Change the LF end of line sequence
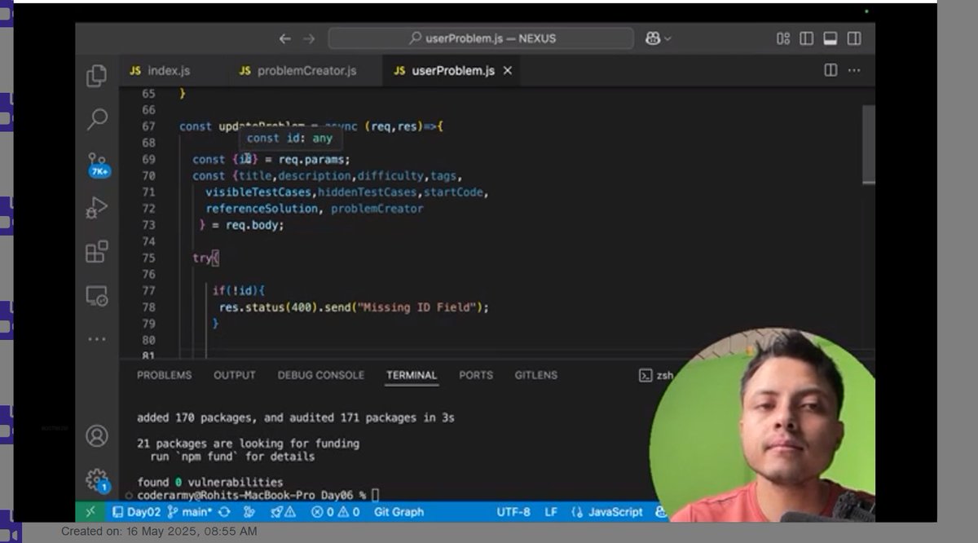Screen dimensions: 978x543 (x=551, y=512)
